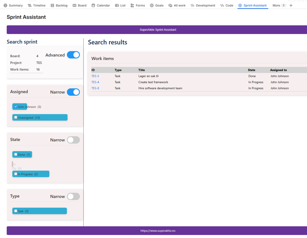Open the Forms tab
The height and width of the screenshot is (238, 307).
(138, 6)
